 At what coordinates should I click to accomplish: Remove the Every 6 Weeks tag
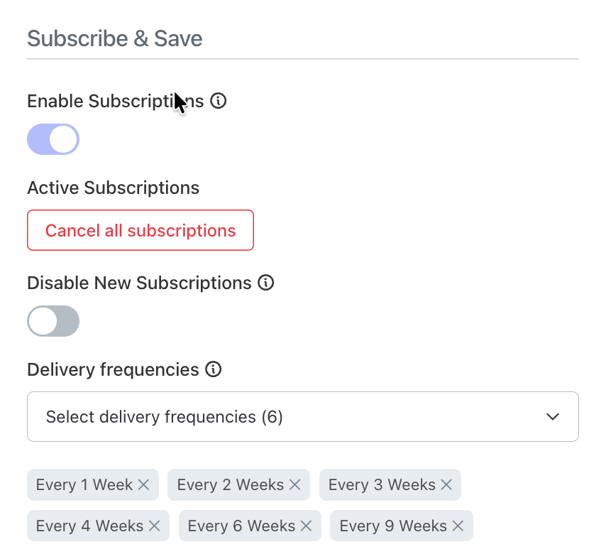306,526
